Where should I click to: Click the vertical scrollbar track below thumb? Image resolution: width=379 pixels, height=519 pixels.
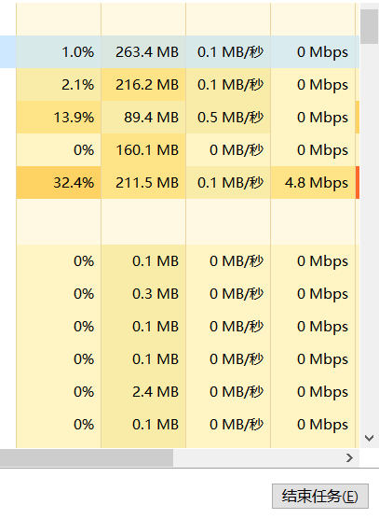click(369, 236)
